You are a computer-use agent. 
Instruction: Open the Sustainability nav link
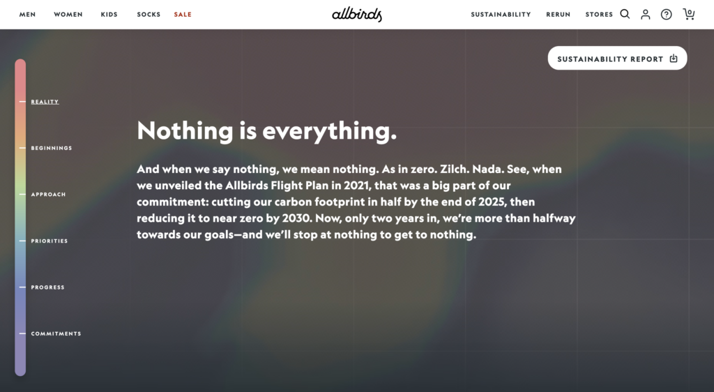(501, 15)
